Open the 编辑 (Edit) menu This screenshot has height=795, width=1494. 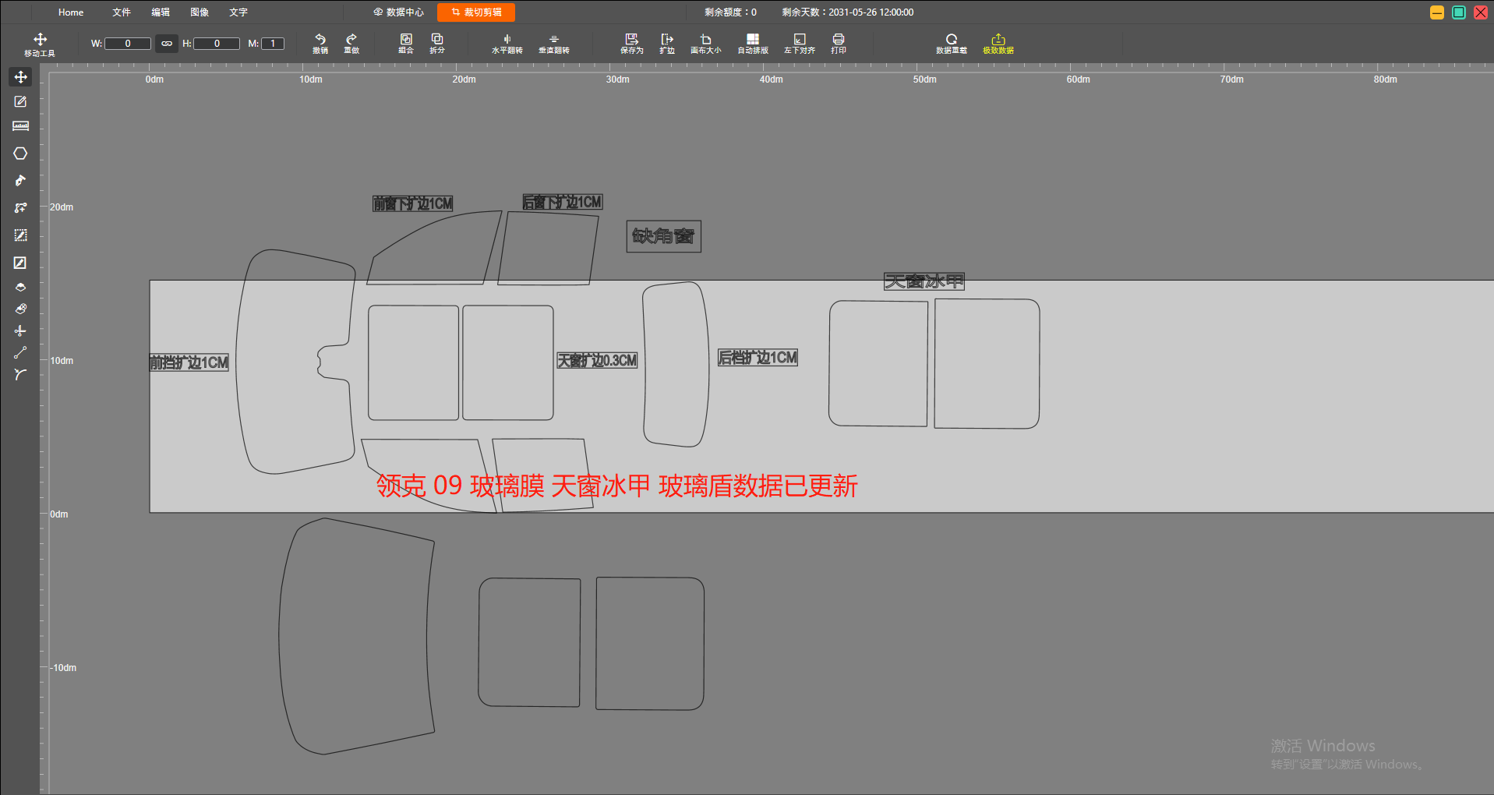point(161,12)
